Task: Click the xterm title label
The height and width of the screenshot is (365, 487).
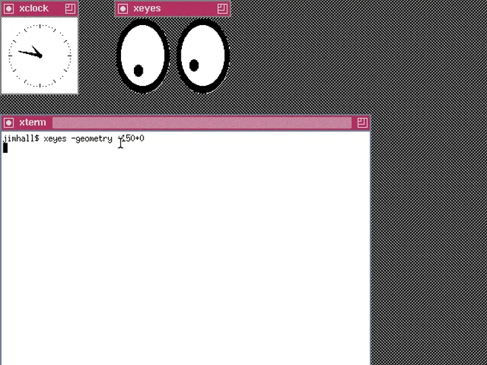Action: click(x=32, y=122)
